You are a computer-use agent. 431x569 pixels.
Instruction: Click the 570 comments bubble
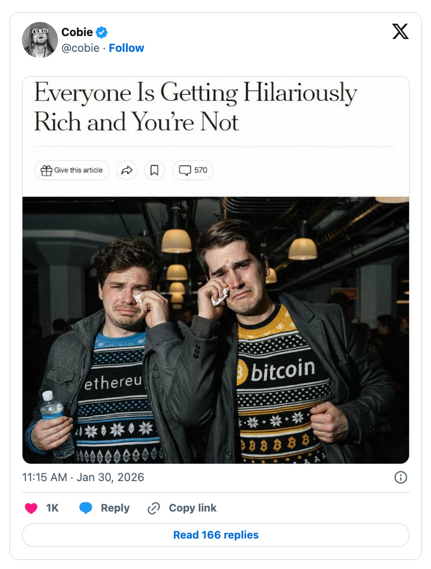point(193,170)
